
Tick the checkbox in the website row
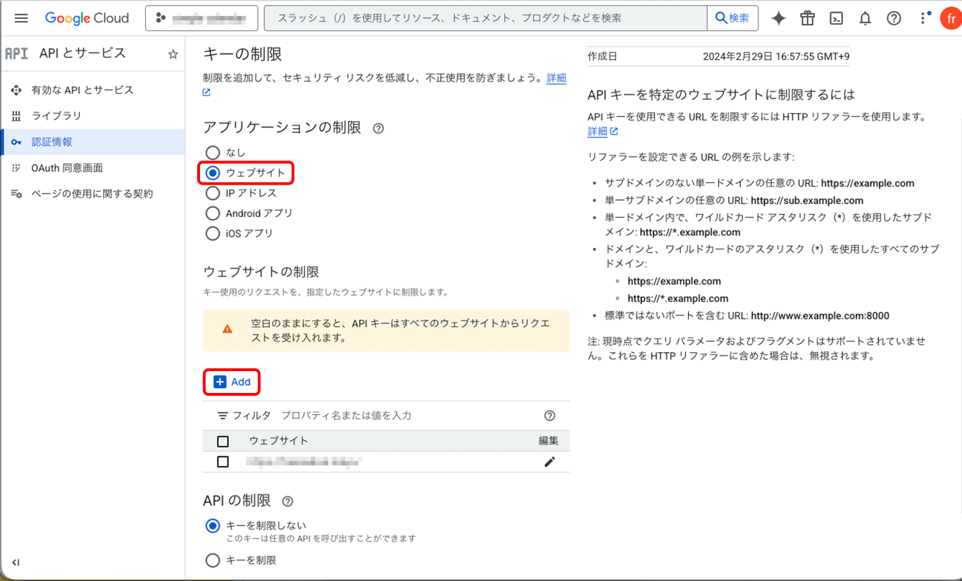click(x=223, y=462)
